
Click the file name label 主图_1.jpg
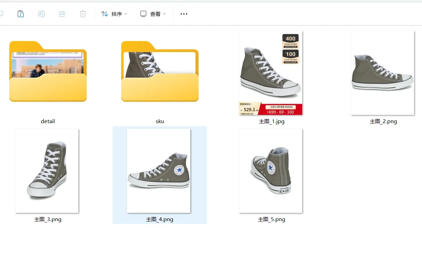[272, 121]
